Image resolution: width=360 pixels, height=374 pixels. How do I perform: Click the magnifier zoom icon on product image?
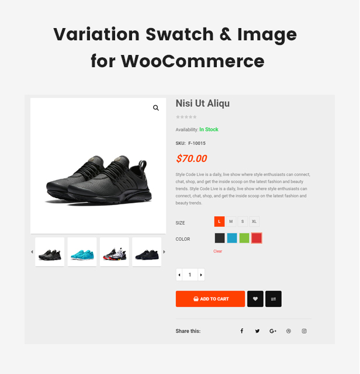[156, 108]
